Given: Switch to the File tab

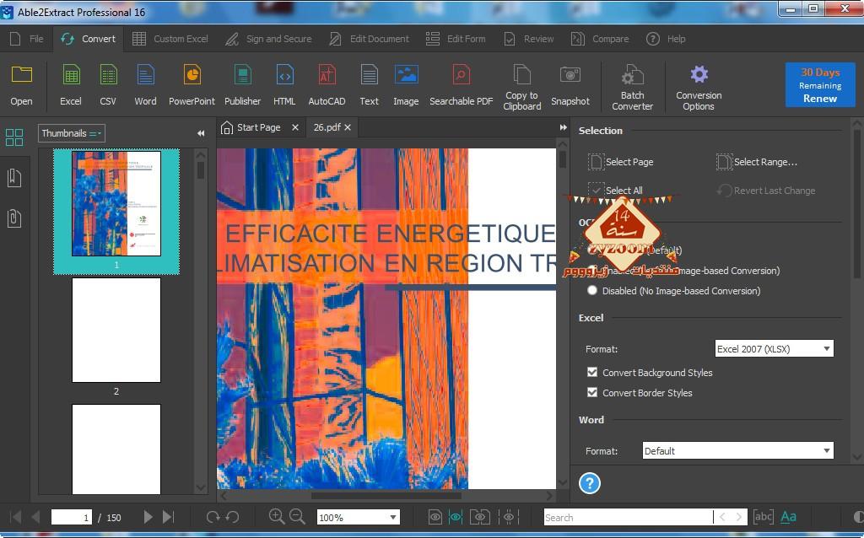Looking at the screenshot, I should 27,39.
